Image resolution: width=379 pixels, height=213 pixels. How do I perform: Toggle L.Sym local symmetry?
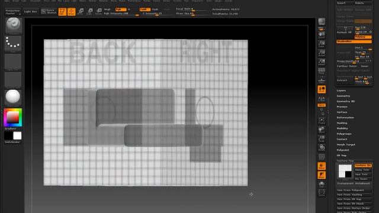tap(322, 99)
